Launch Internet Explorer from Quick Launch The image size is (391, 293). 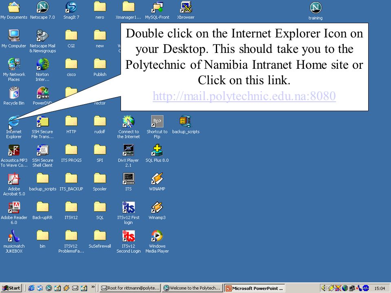click(31, 288)
